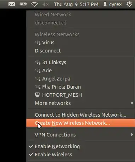Toggle the Enable Wireless checkmark
This screenshot has height=162, width=135.
click(x=31, y=154)
